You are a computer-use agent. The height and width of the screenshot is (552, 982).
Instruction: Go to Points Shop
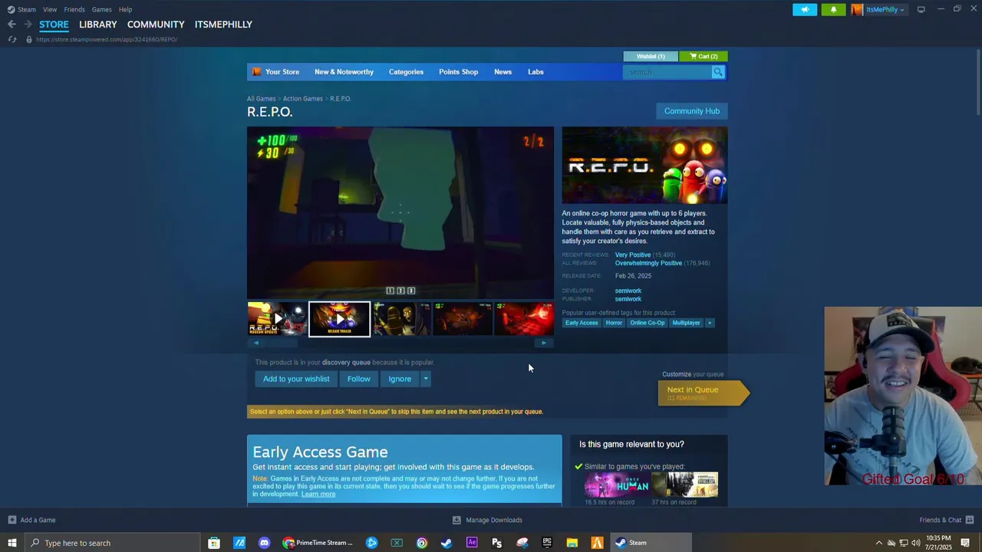pos(458,72)
